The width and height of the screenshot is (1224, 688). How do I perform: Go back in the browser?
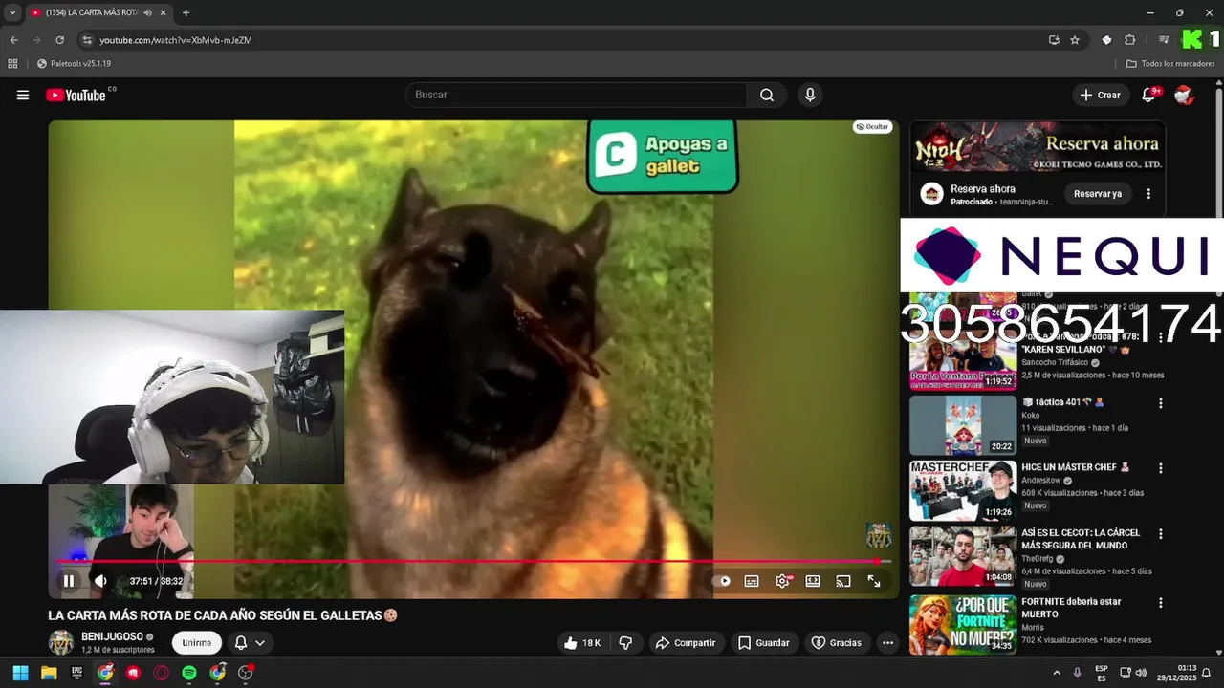click(13, 40)
